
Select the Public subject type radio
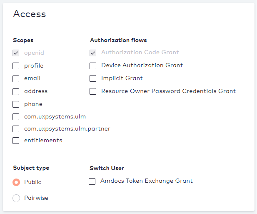tap(16, 182)
